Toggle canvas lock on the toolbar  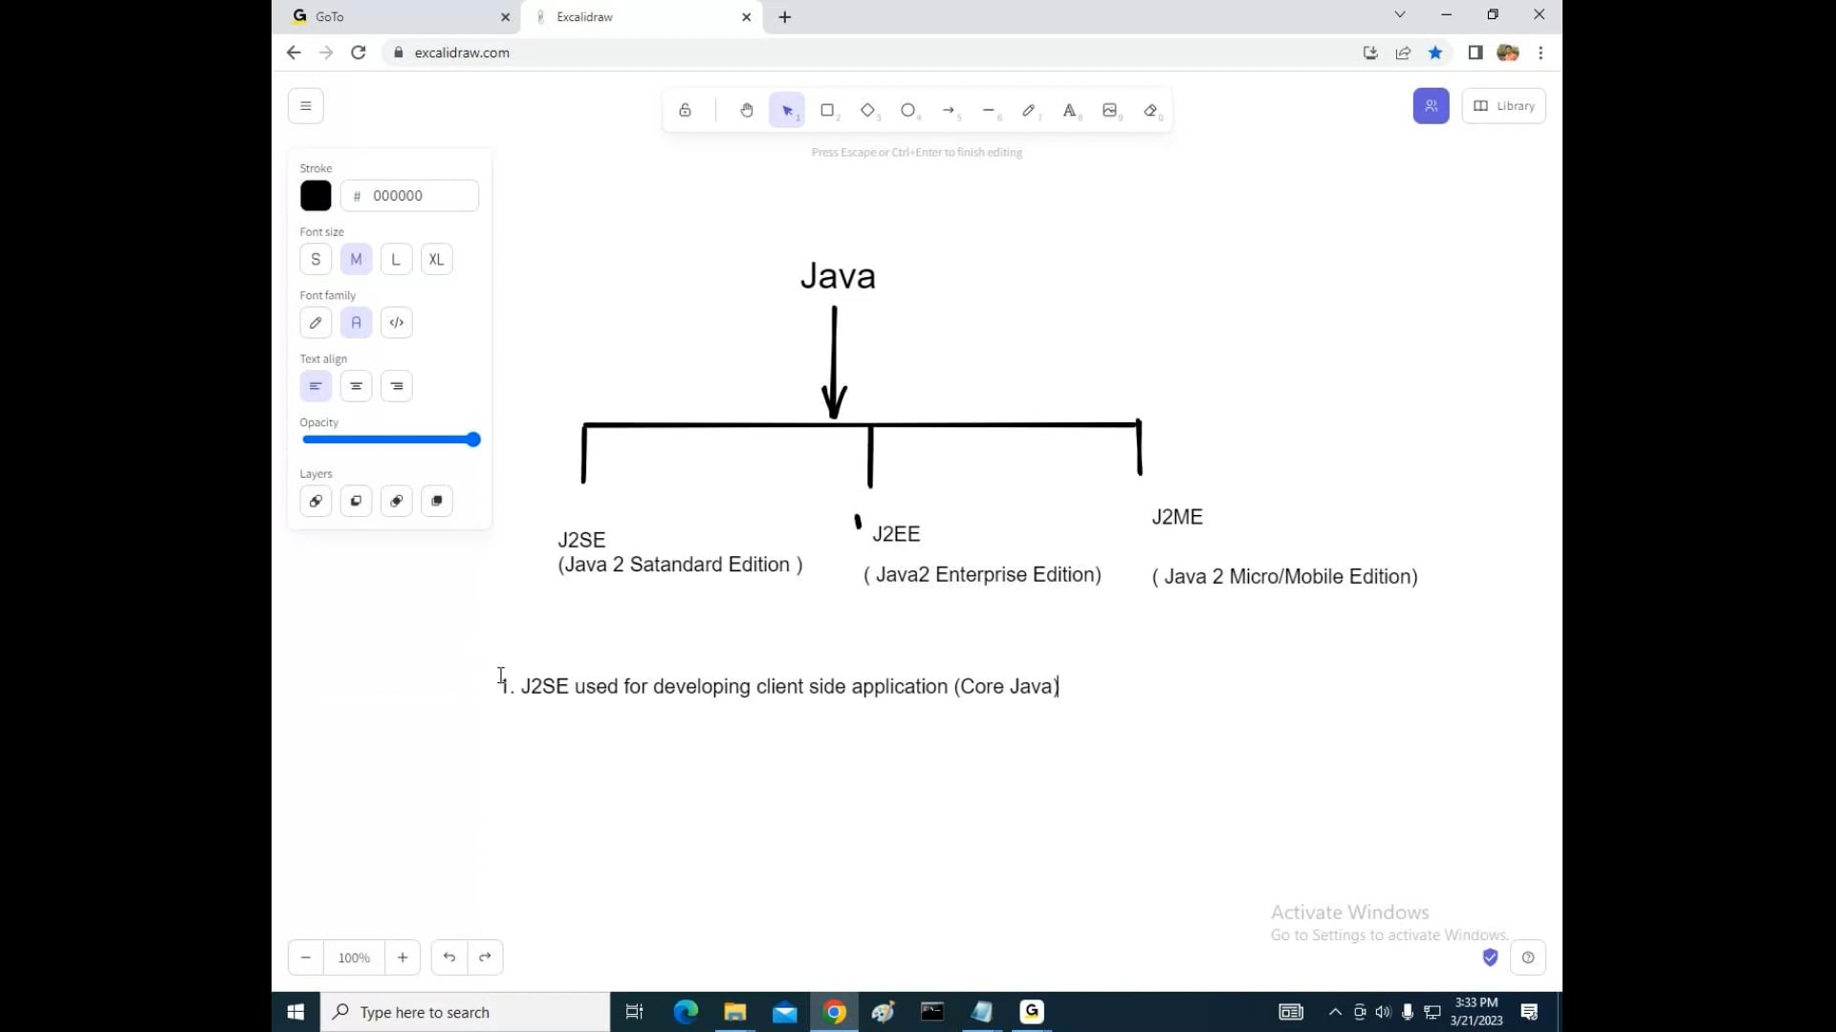pos(685,110)
